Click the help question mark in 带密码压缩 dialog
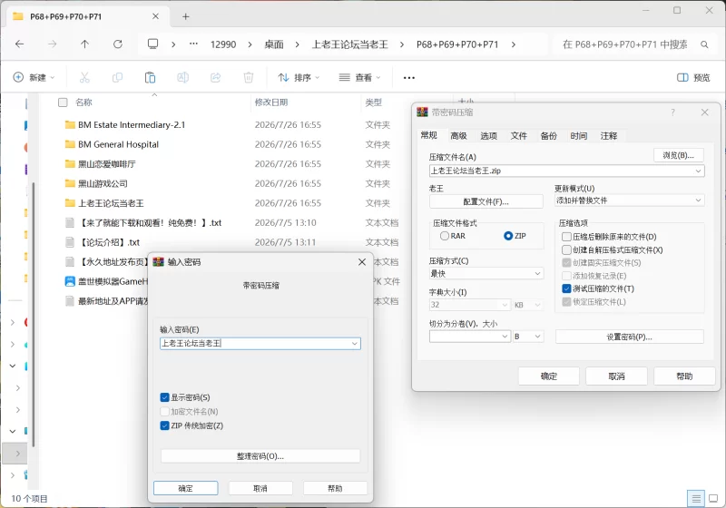The width and height of the screenshot is (726, 508). pyautogui.click(x=672, y=112)
